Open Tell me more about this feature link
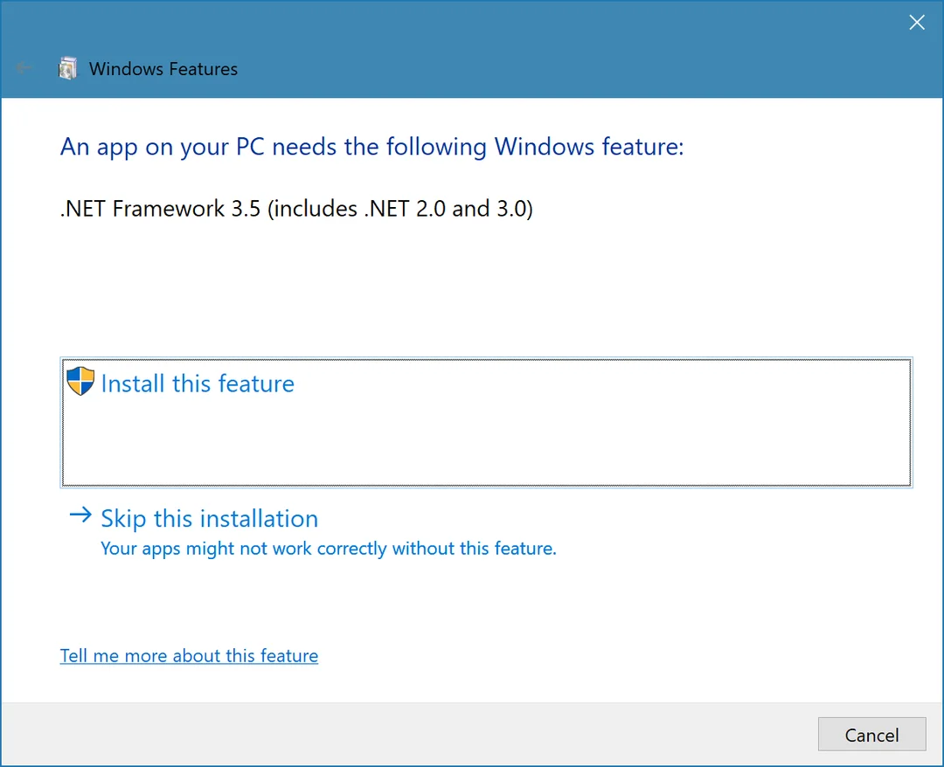This screenshot has height=767, width=944. [x=189, y=655]
